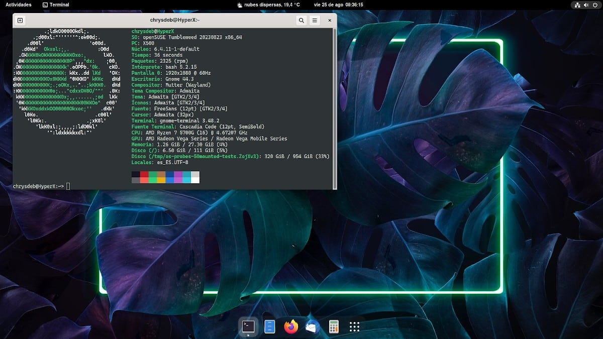This screenshot has width=603, height=339.
Task: Open the clock calendar vie 25 de ago
Action: coord(338,5)
